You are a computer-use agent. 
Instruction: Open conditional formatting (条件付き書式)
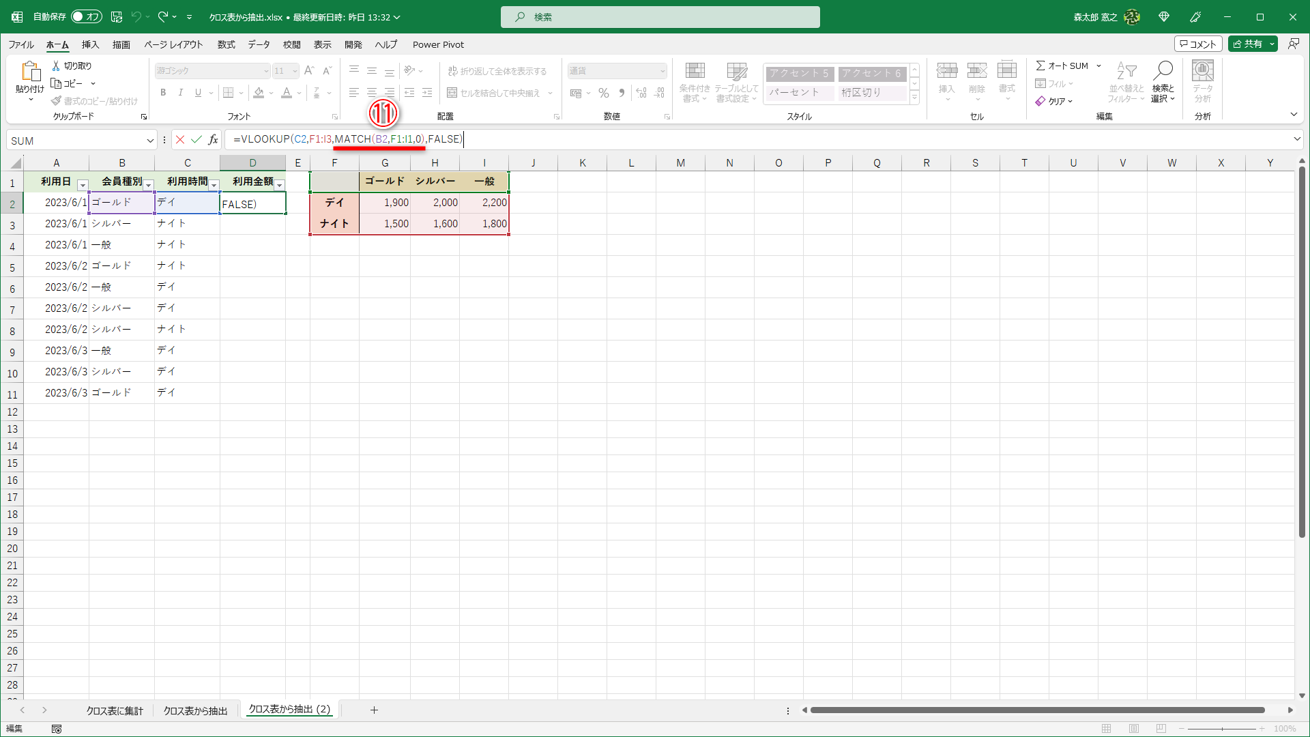point(695,82)
